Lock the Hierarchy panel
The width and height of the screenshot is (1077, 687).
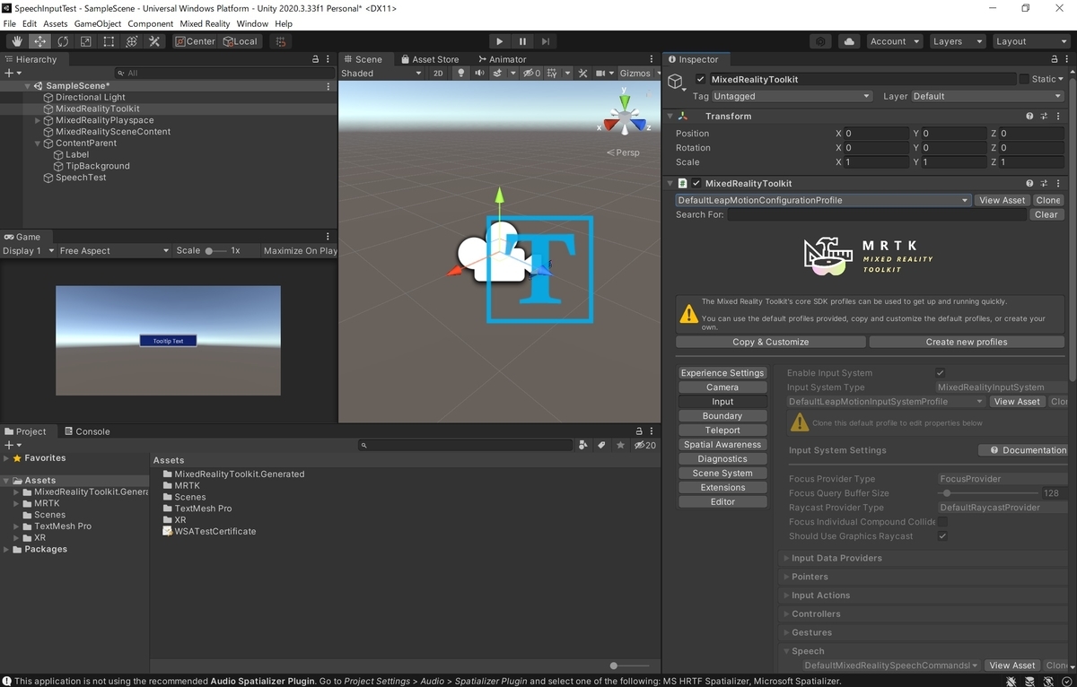click(315, 59)
